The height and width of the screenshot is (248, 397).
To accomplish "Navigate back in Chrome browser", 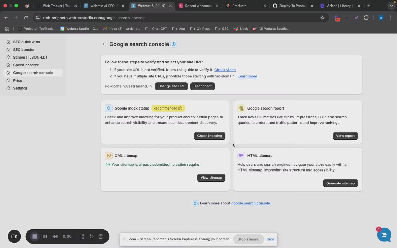I will pos(6,18).
